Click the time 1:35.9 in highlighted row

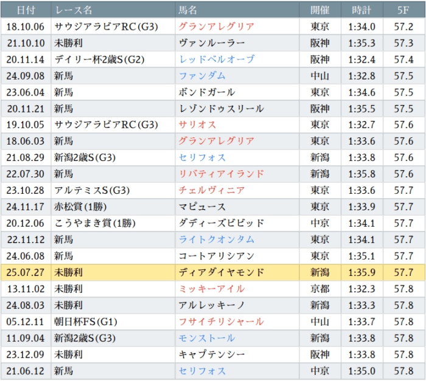[362, 272]
